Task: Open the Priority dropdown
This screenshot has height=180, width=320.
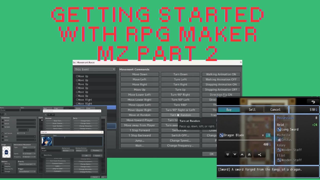Action: [27, 164]
